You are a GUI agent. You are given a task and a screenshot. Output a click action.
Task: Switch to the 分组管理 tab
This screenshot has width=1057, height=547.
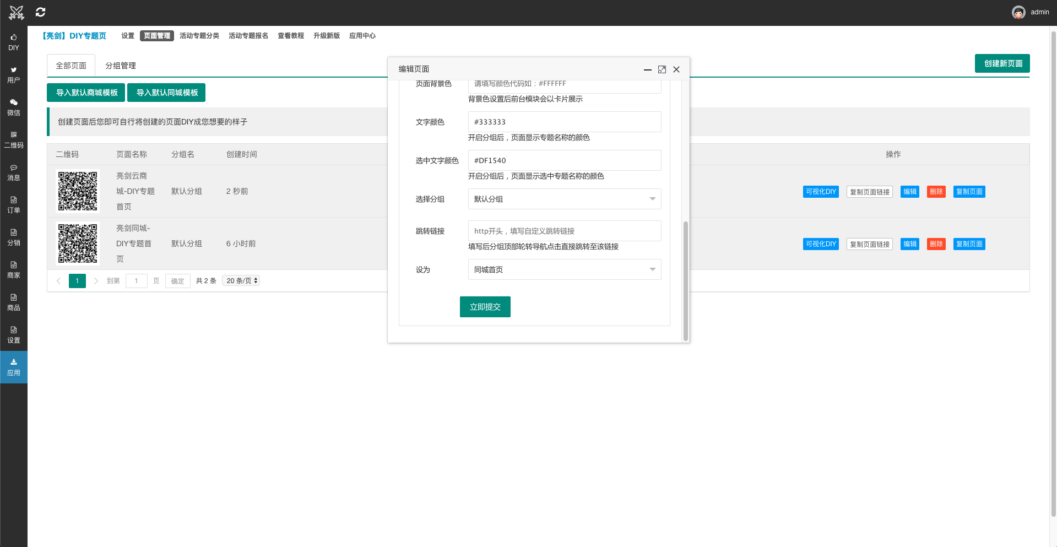click(121, 66)
